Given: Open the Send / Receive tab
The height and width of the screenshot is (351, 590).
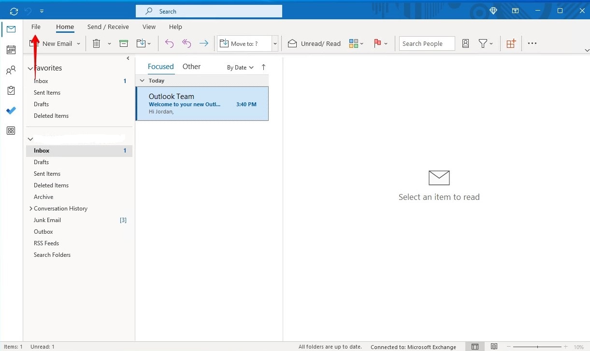Looking at the screenshot, I should [x=108, y=27].
